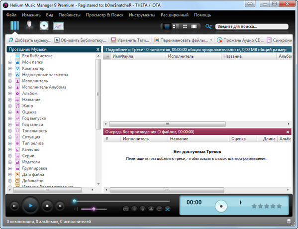Click the Play button

30,206
